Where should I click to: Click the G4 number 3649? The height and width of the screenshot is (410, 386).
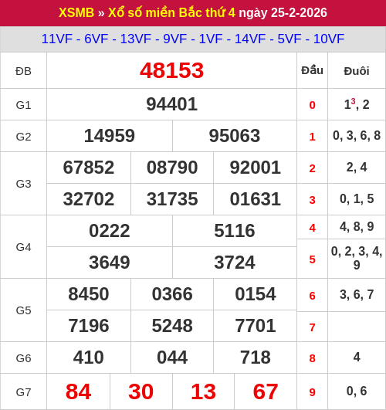pyautogui.click(x=110, y=263)
